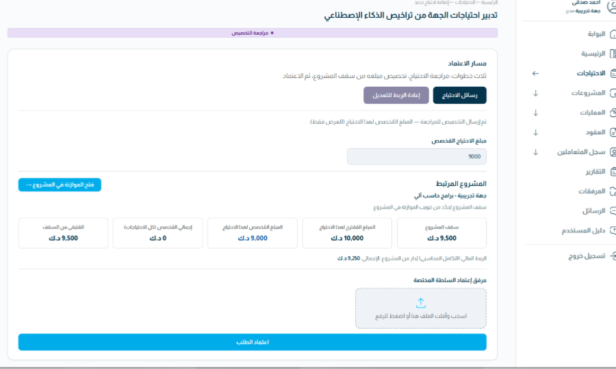Image resolution: width=616 pixels, height=369 pixels.
Task: Click the page title تدبير احتياجات الجهة
Action: (x=411, y=15)
